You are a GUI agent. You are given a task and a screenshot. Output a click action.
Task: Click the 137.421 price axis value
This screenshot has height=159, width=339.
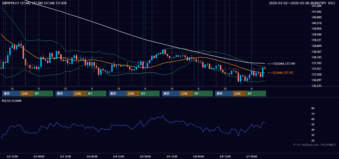pos(316,69)
